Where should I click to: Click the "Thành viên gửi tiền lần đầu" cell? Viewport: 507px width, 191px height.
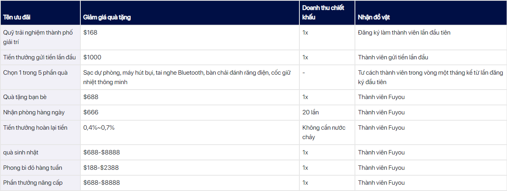[393, 57]
